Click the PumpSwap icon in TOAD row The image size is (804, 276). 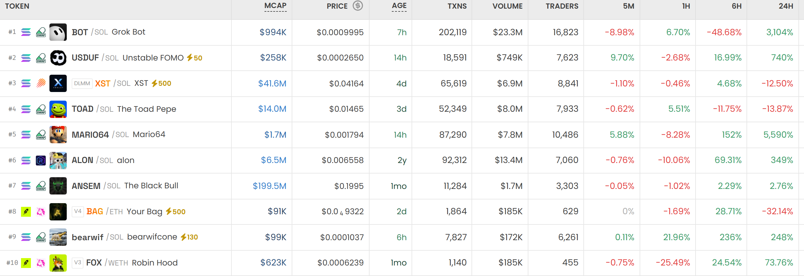coord(41,109)
